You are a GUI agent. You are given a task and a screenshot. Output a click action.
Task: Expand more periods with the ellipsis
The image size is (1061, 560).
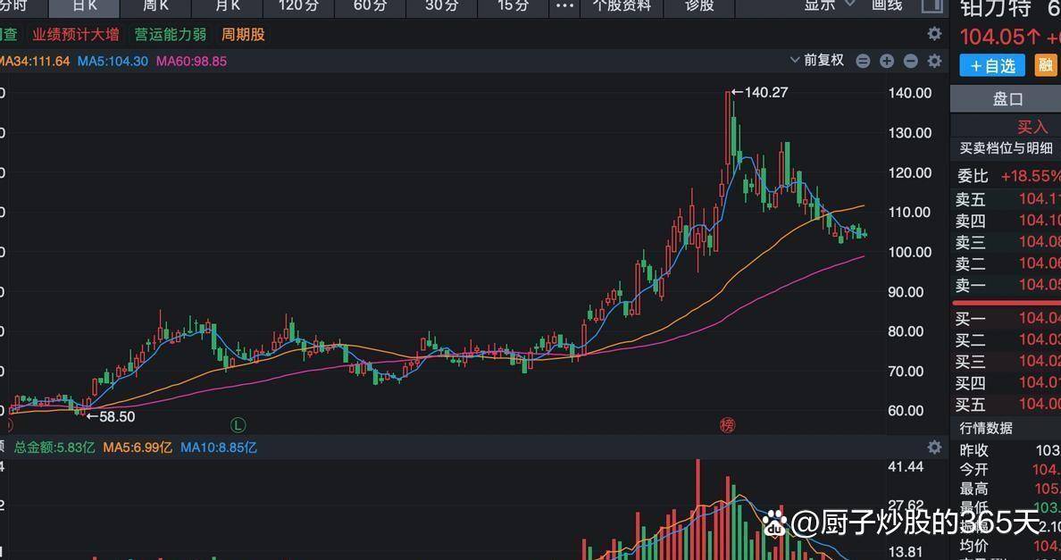point(564,5)
